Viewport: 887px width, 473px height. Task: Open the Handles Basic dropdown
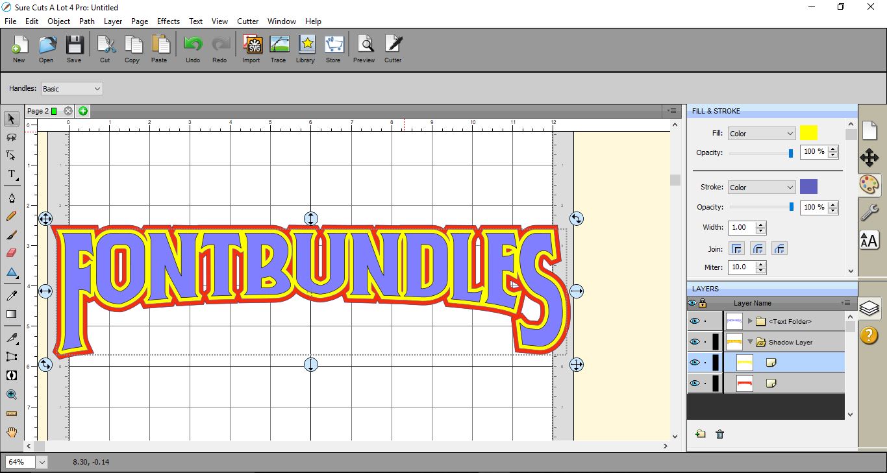72,89
